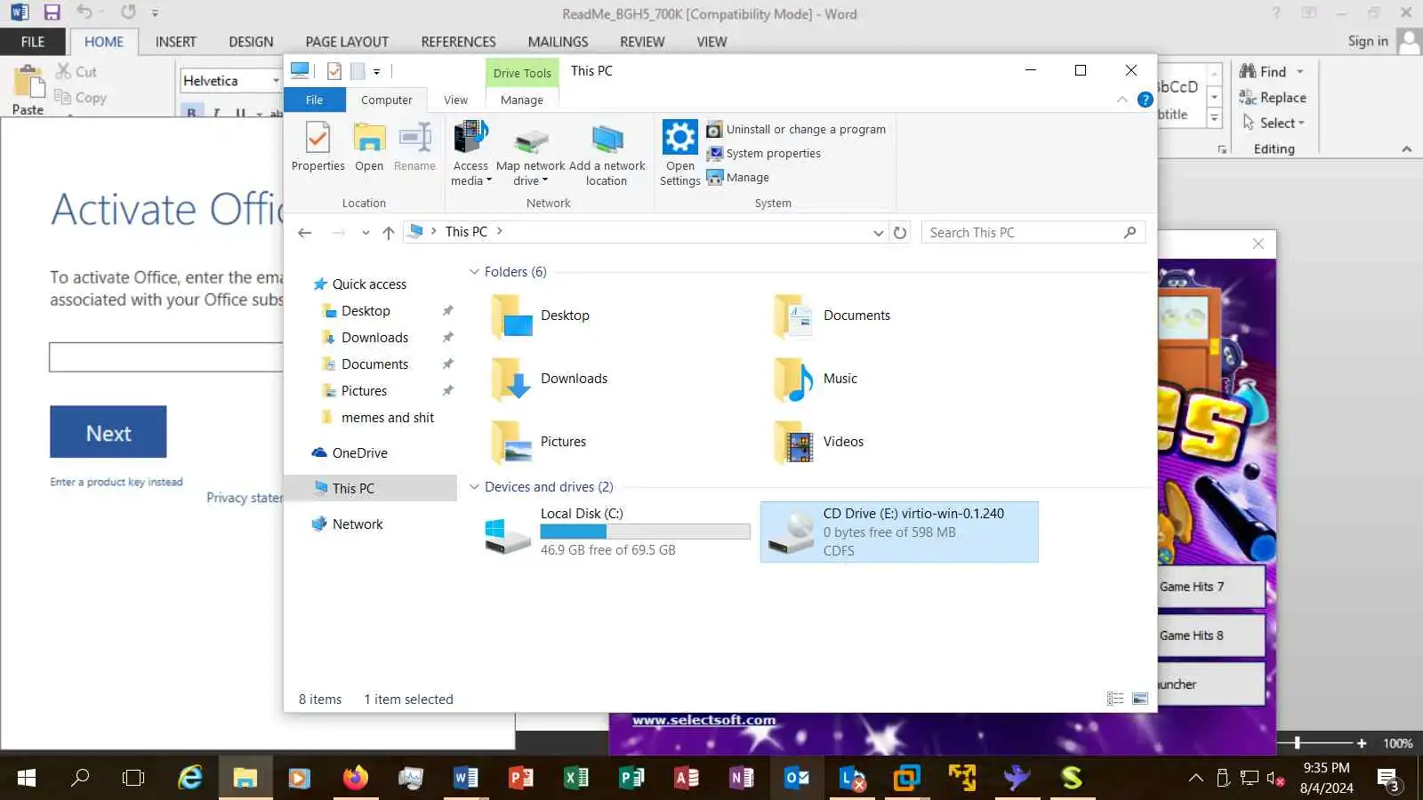Image resolution: width=1423 pixels, height=800 pixels.
Task: Select Network in navigation pane
Action: pos(358,524)
